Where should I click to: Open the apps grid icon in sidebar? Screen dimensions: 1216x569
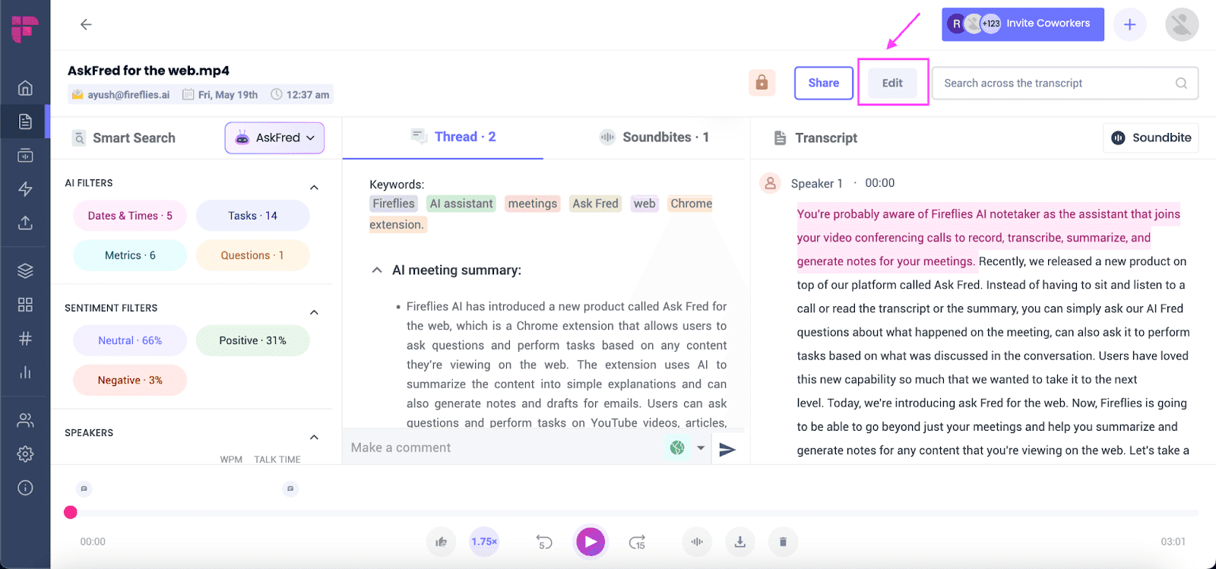pos(25,305)
